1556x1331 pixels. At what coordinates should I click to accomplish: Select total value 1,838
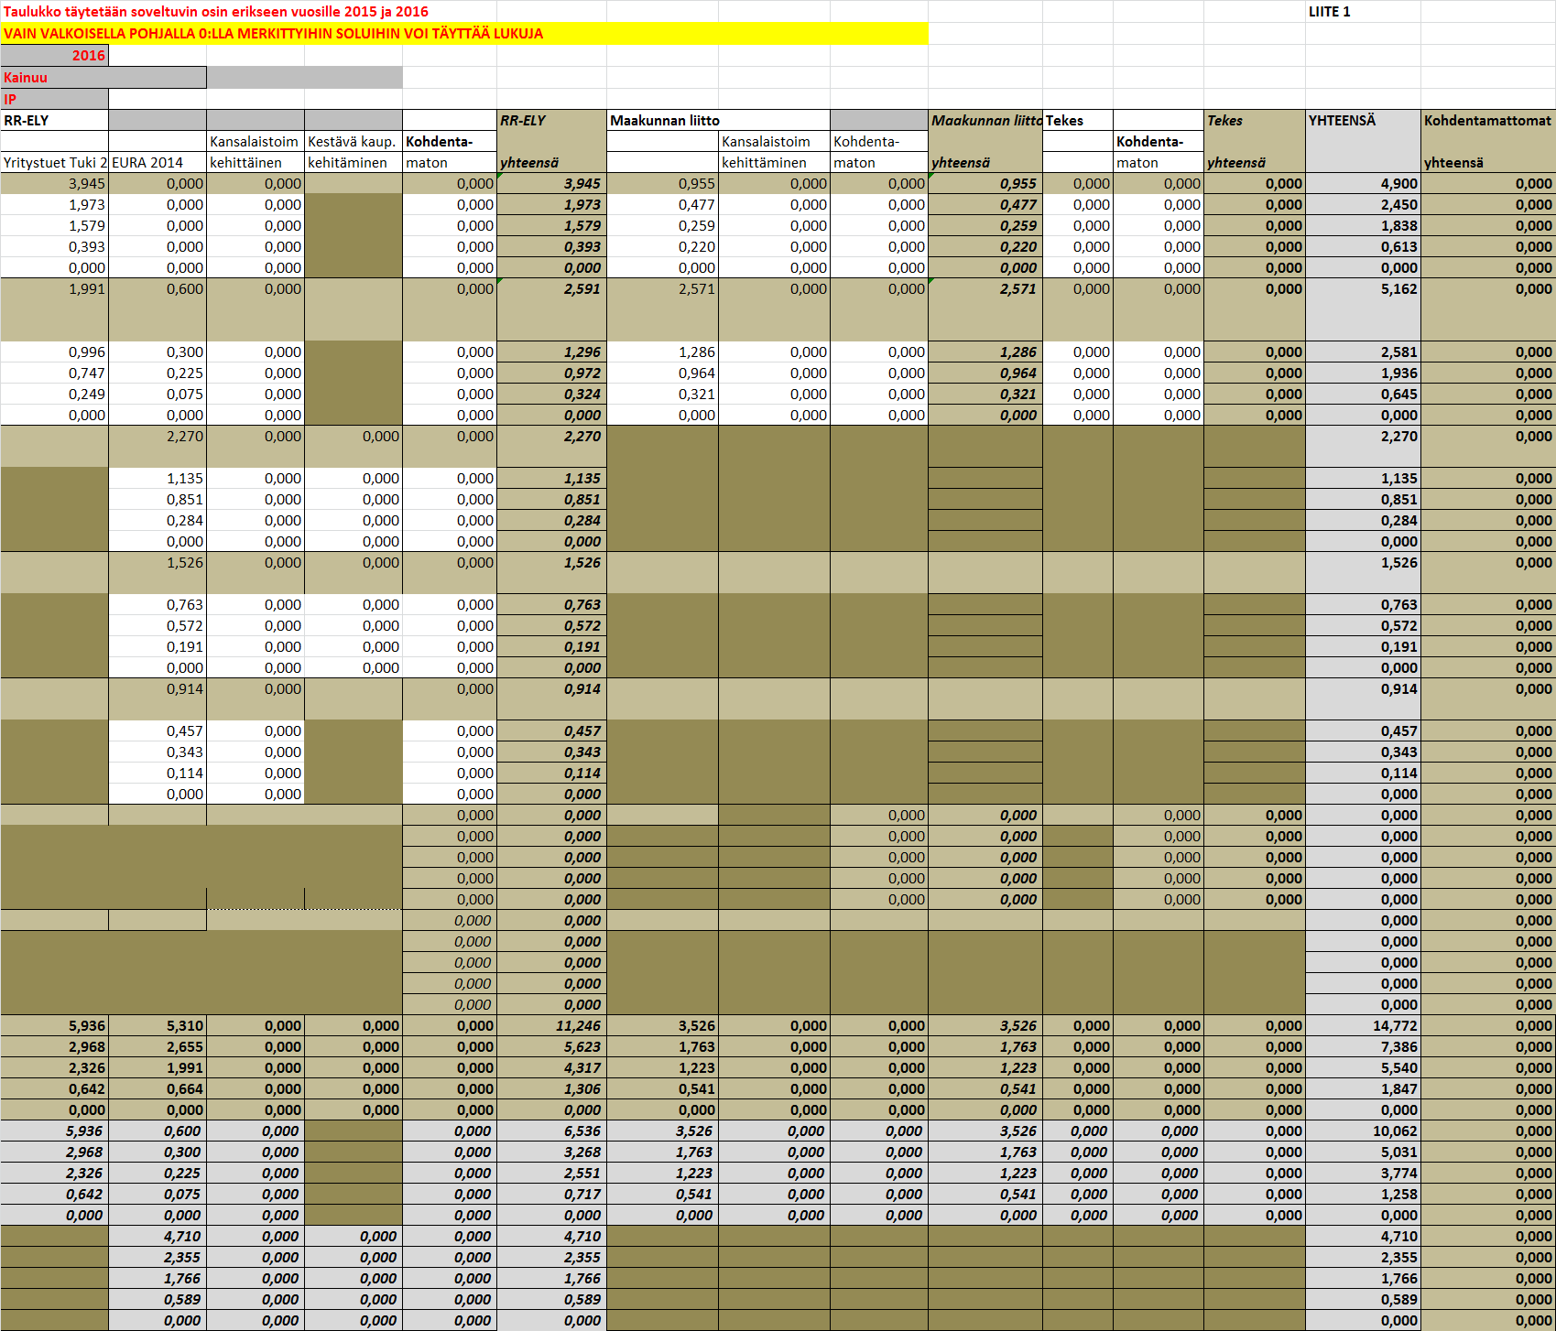[1363, 225]
